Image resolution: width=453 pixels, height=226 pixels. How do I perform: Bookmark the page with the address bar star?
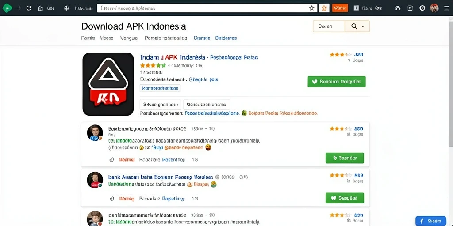point(311,8)
